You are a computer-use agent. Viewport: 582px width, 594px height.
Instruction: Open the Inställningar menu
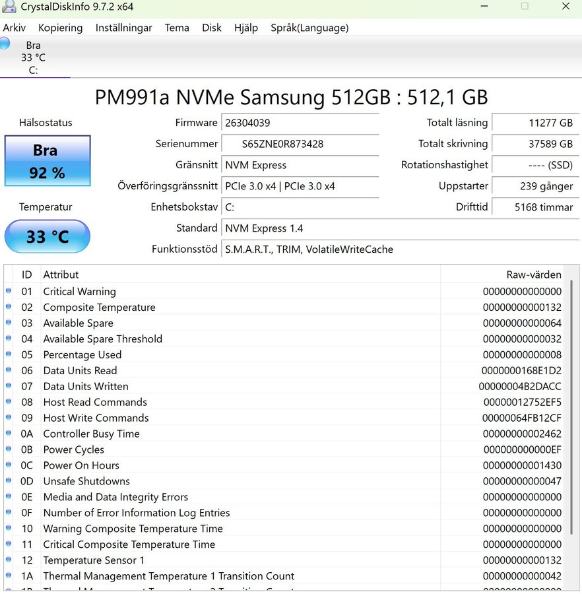123,28
